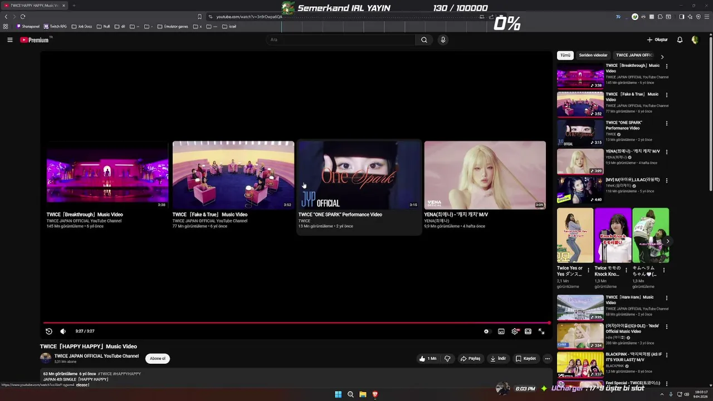Open options for Nxde sidebar video

click(x=667, y=326)
